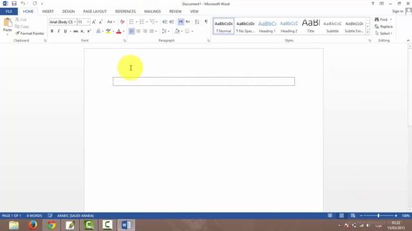This screenshot has width=412, height=231.
Task: Switch to the INSERT tab
Action: coord(48,12)
